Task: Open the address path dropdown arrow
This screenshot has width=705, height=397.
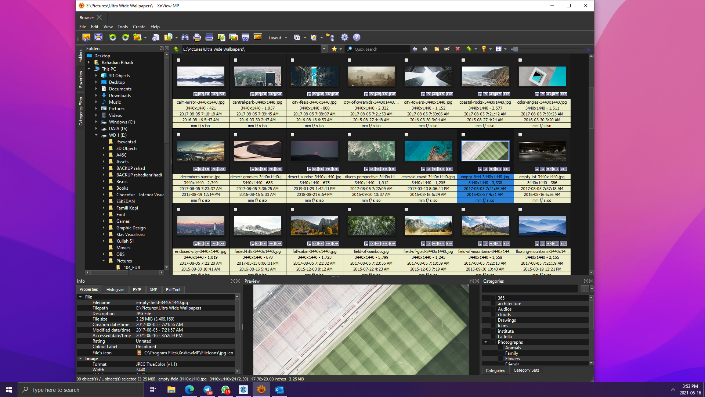Action: (324, 49)
